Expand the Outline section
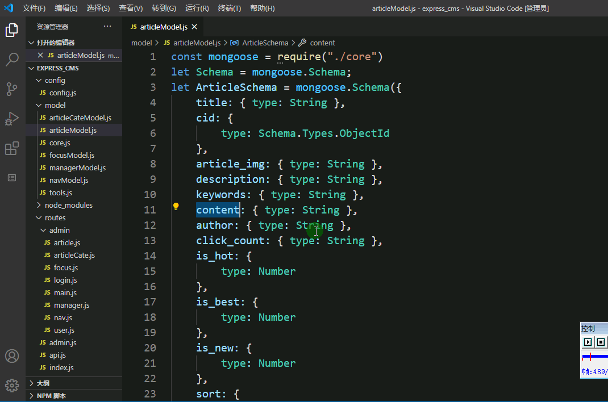The image size is (608, 402). point(74,383)
